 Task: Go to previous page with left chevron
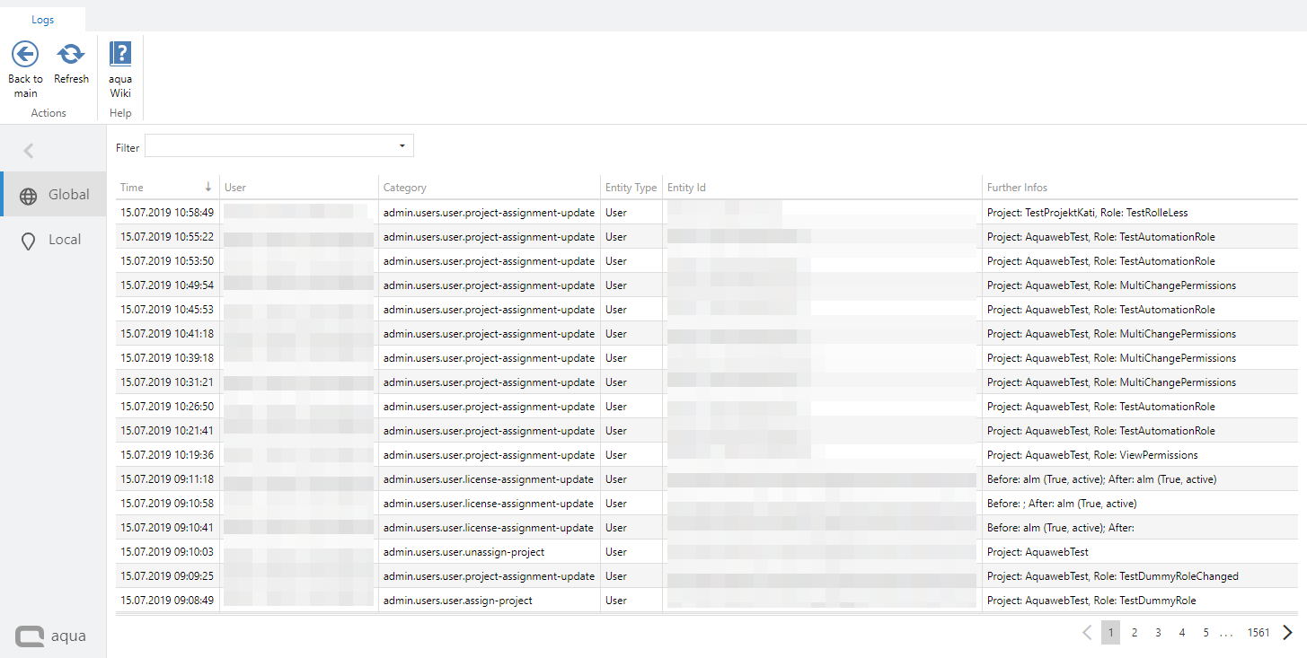point(1087,633)
